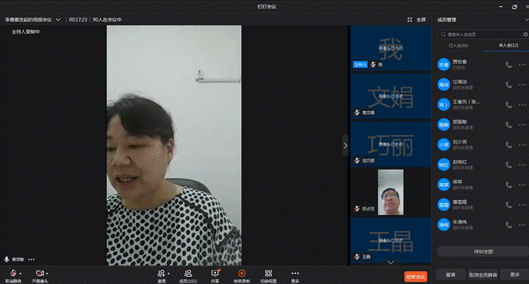The width and height of the screenshot is (529, 284).
Task: Open microphone options arrow beside 取消静音
Action: [x=21, y=273]
